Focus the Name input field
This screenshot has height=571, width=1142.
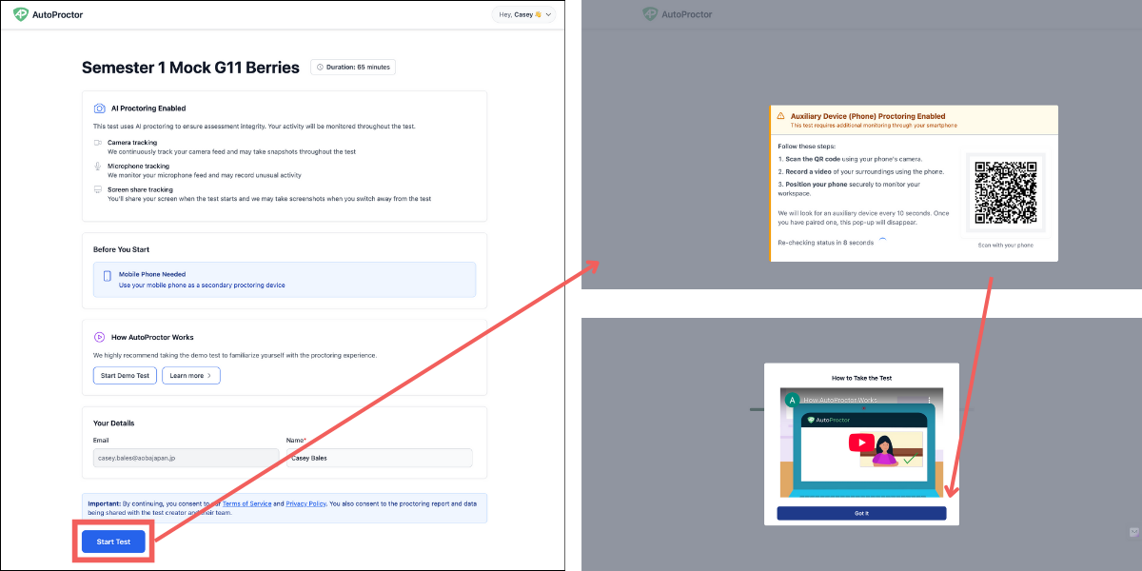379,458
